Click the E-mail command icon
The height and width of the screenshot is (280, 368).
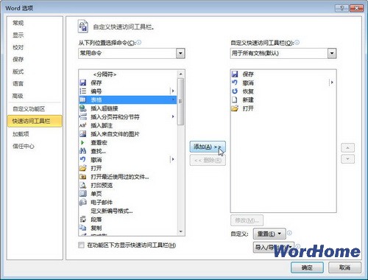click(83, 202)
